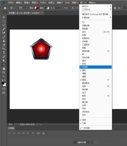This screenshot has width=127, height=146.
Task: Expand the document info status arrow
Action: (x=41, y=124)
